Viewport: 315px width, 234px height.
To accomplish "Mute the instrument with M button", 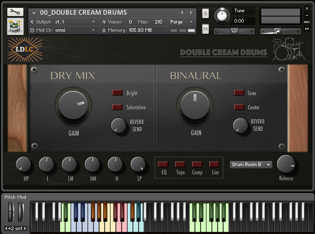I will [x=205, y=29].
